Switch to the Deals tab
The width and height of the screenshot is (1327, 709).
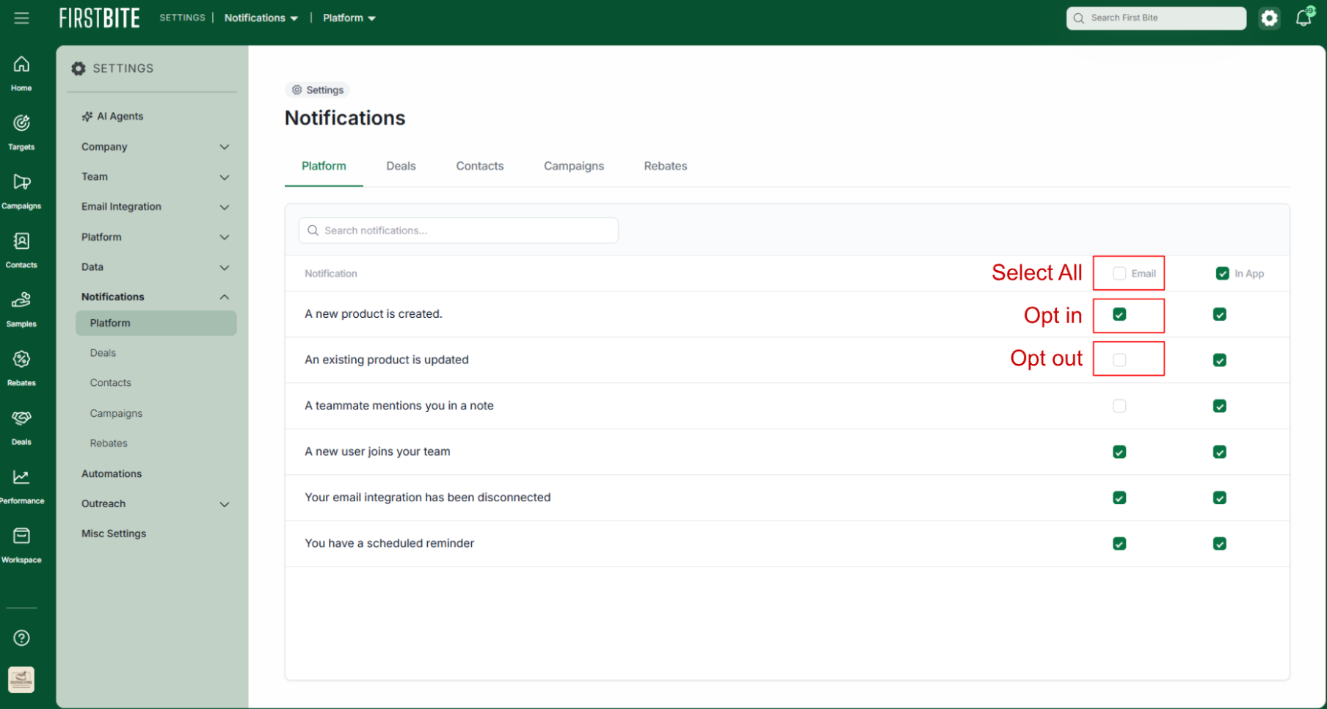(401, 166)
